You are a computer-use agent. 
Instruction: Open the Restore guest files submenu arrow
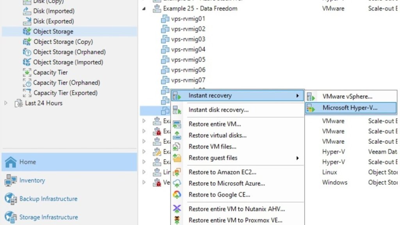coord(297,158)
